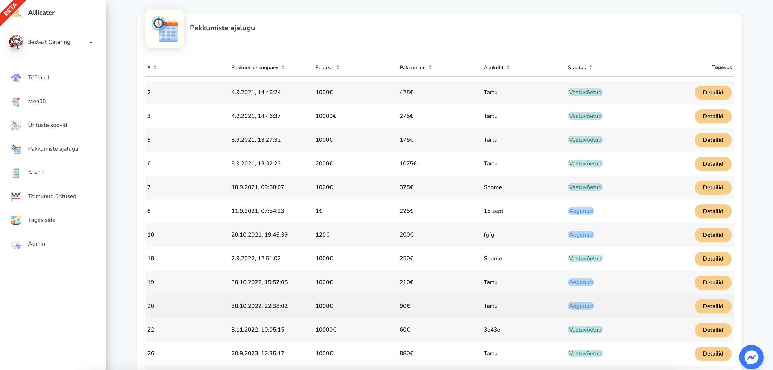The image size is (773, 370).
Task: Click the Töölaud house icon
Action: (16, 78)
